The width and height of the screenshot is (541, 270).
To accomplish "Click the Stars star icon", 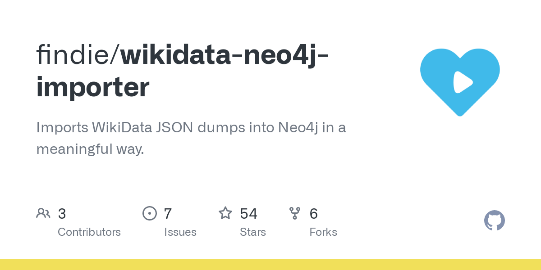I will (x=225, y=213).
